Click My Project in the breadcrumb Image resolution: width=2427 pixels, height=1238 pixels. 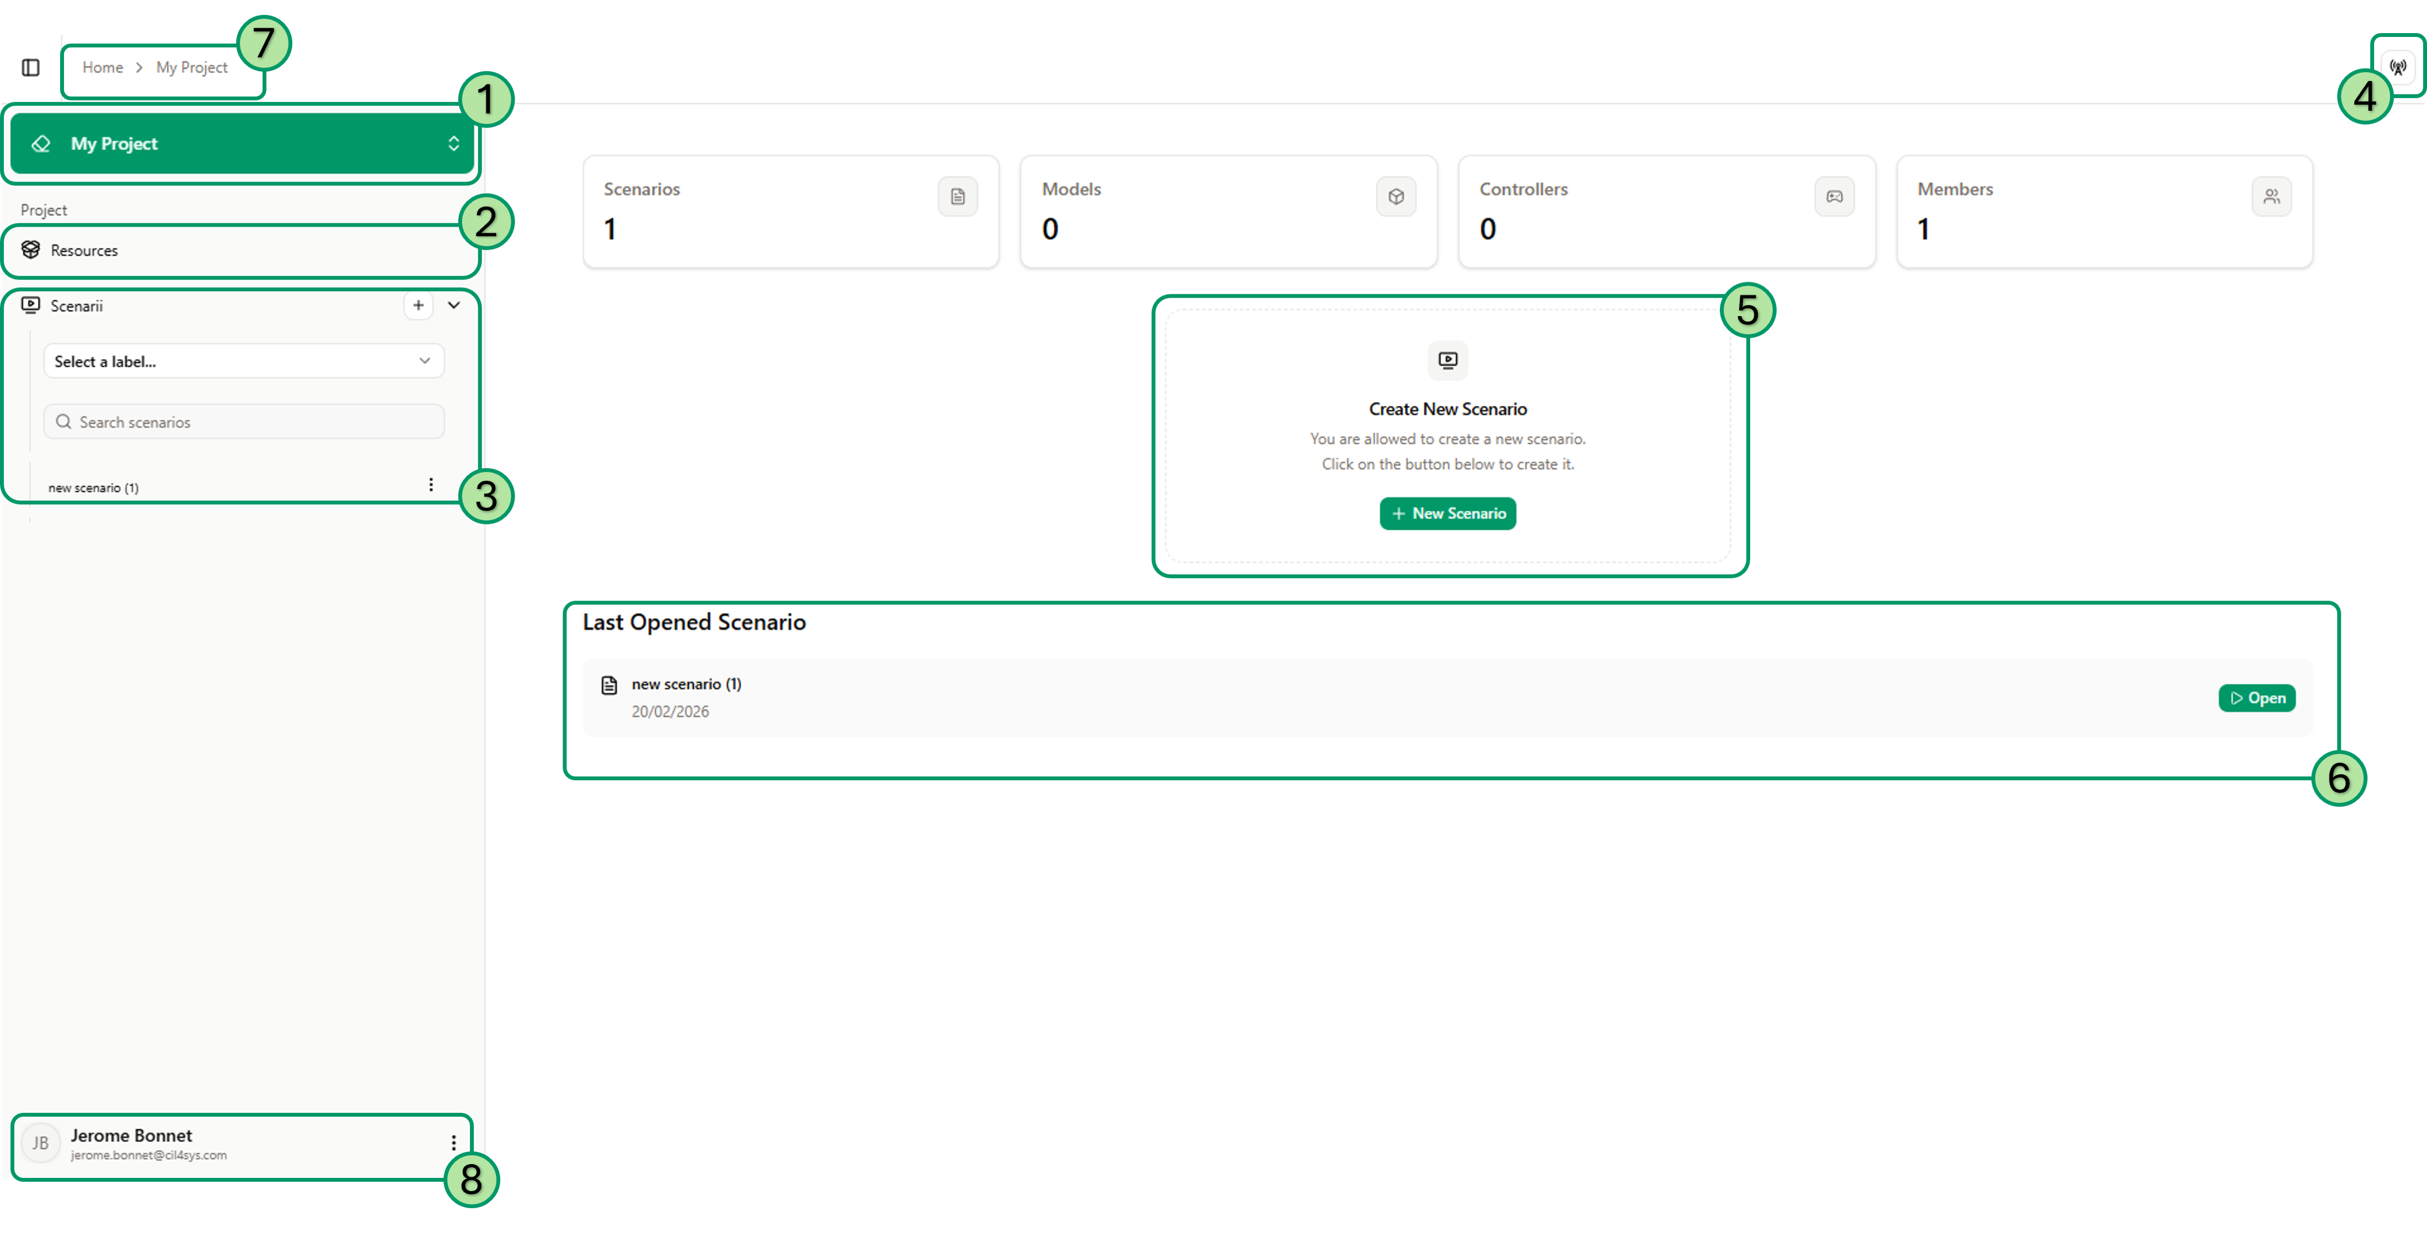tap(192, 67)
